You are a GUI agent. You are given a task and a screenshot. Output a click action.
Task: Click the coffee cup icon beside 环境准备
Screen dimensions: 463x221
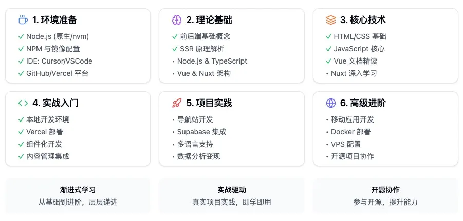tap(23, 20)
